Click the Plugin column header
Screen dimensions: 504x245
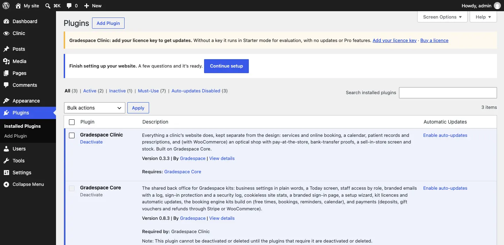(87, 122)
